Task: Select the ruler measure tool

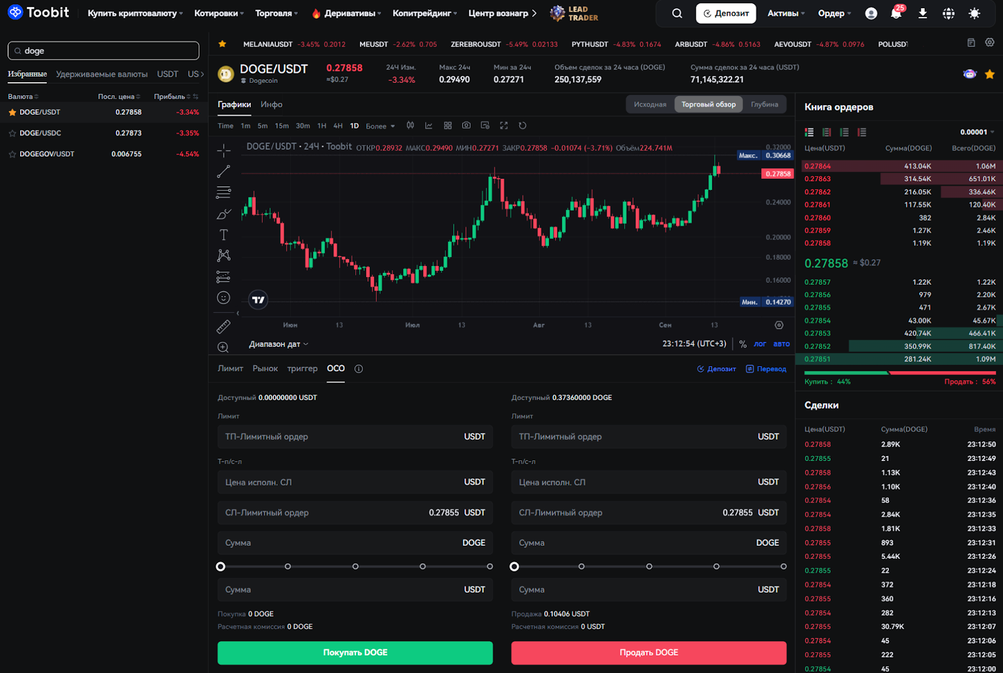Action: point(224,327)
